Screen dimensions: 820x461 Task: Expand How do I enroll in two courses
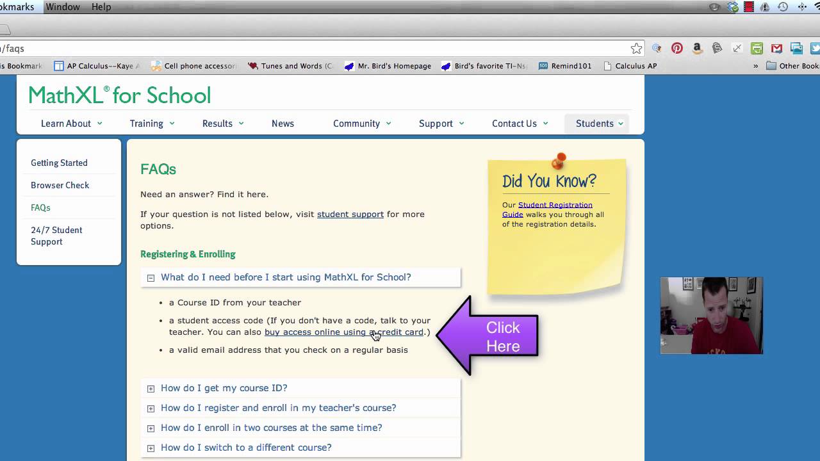[x=300, y=428]
